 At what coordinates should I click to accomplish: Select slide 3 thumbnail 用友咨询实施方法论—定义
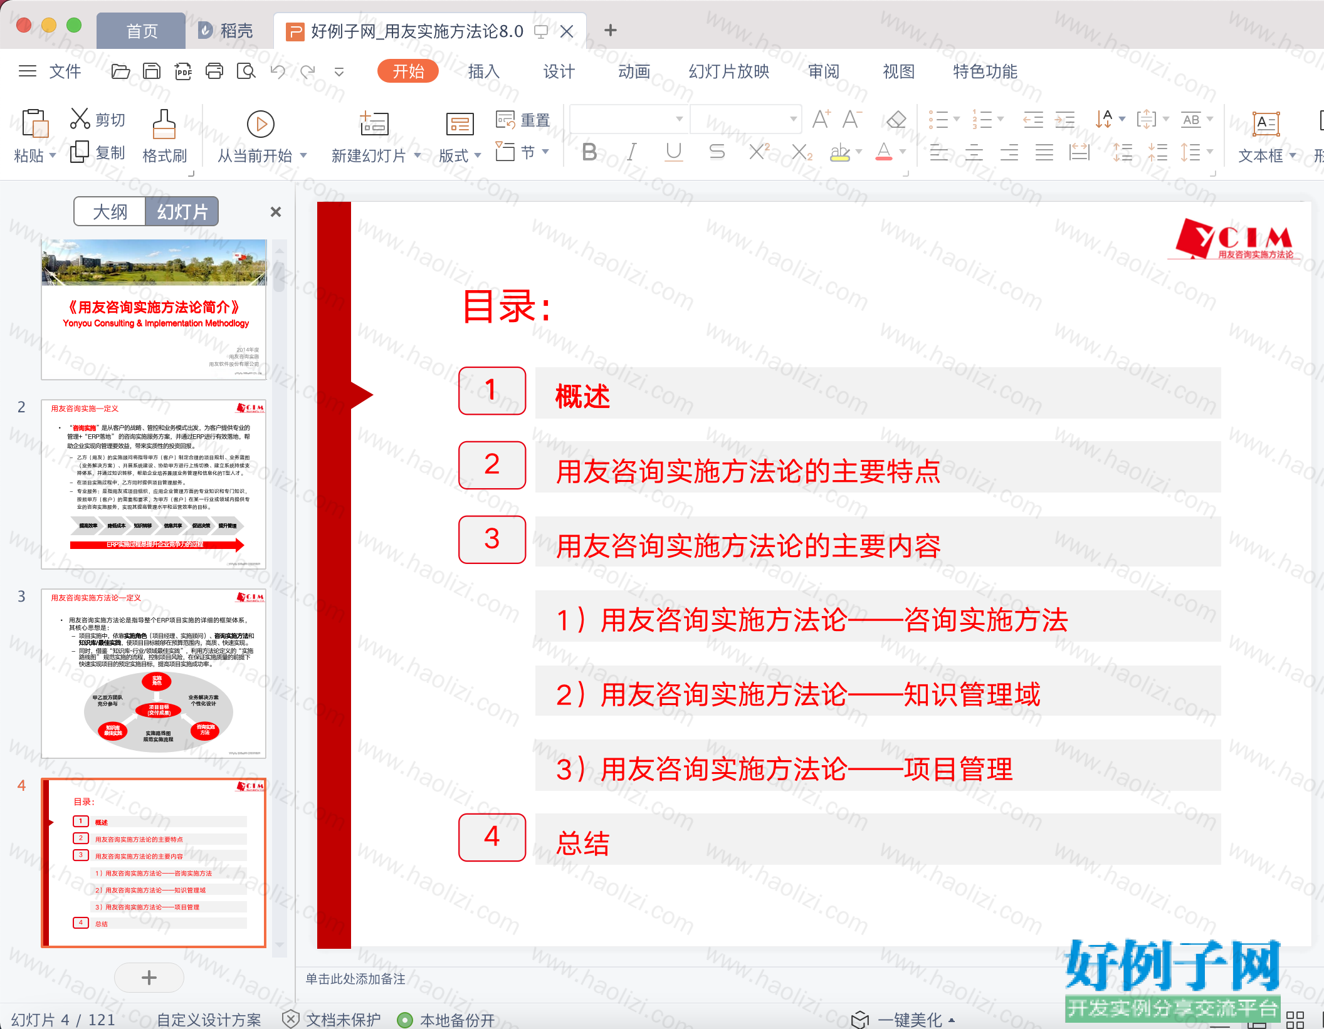click(154, 673)
